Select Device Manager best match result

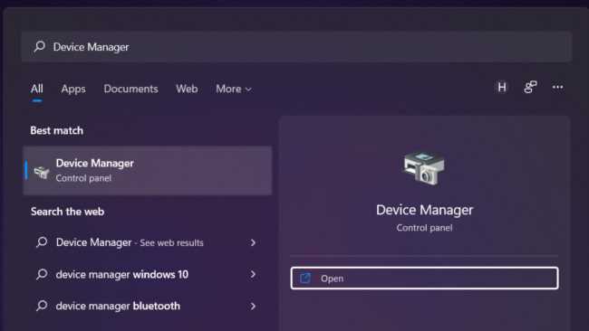pyautogui.click(x=148, y=171)
